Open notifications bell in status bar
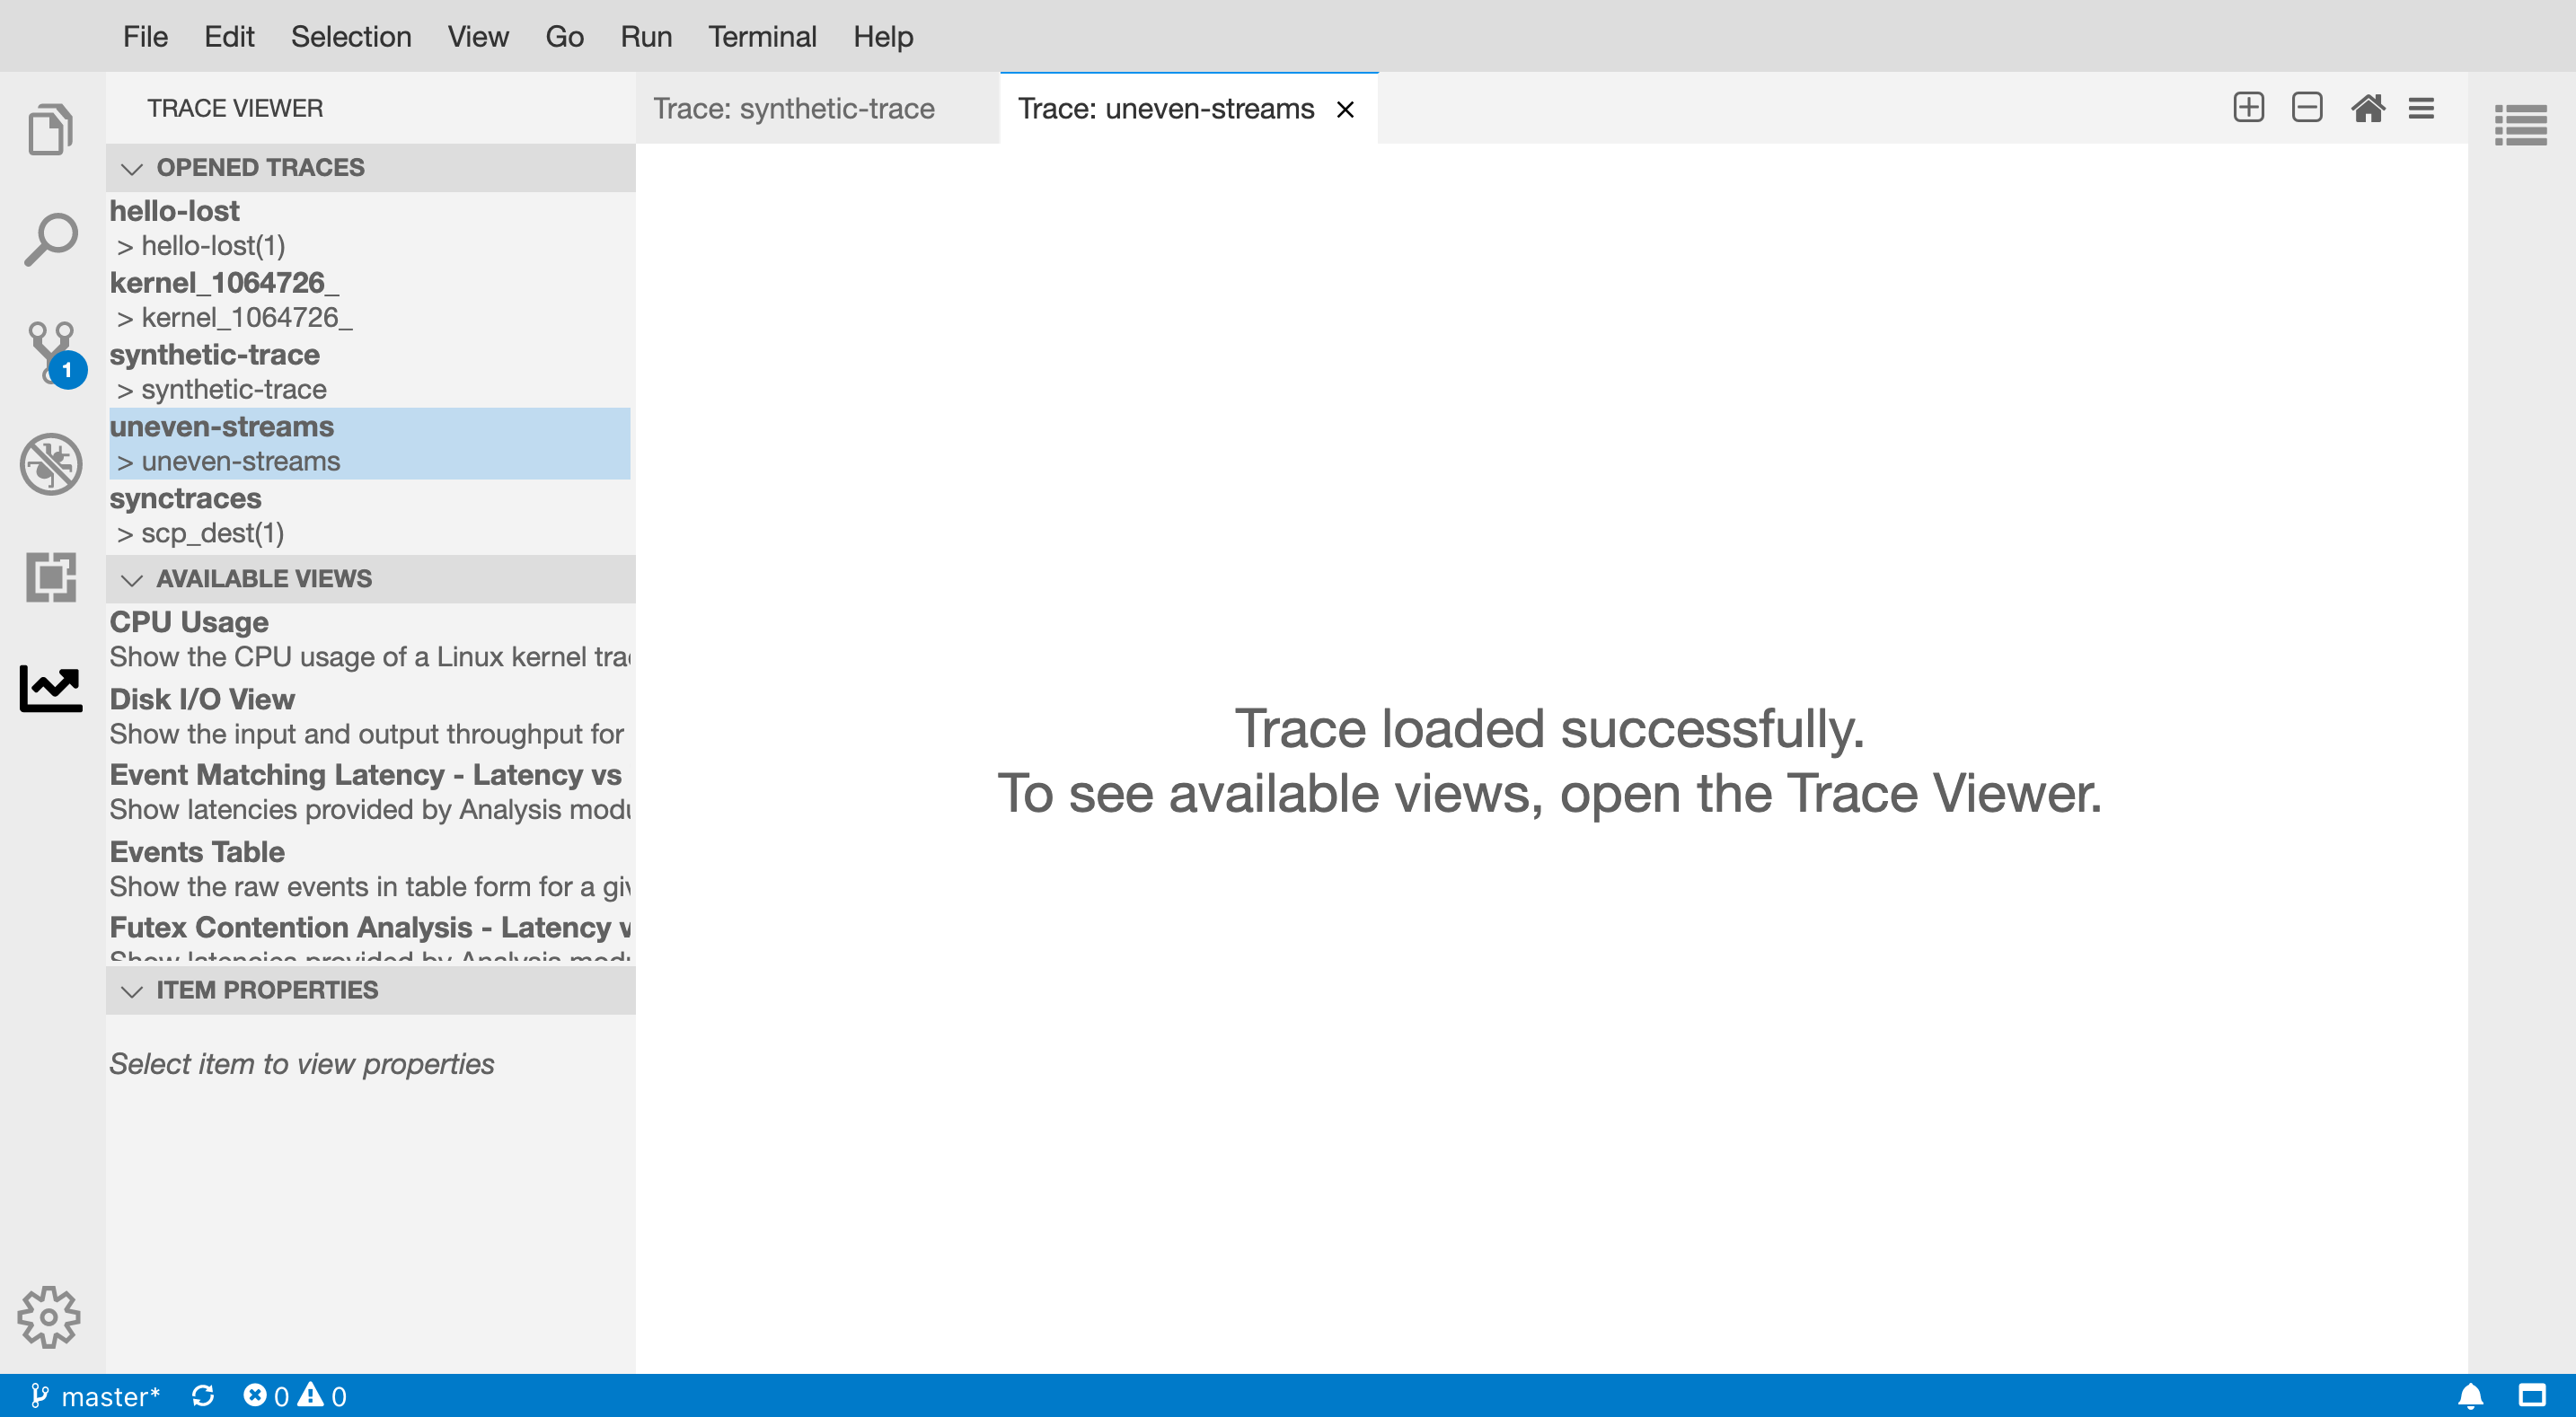2576x1417 pixels. pos(2470,1395)
